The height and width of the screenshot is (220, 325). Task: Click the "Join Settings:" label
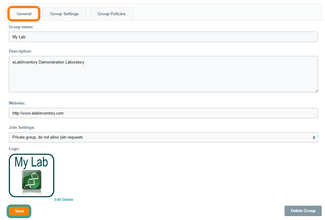pyautogui.click(x=22, y=127)
